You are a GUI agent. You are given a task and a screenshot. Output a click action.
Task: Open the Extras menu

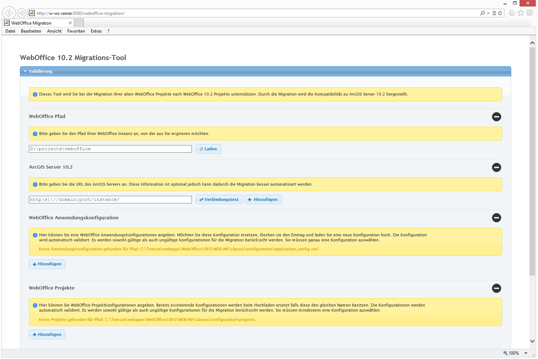click(x=96, y=31)
